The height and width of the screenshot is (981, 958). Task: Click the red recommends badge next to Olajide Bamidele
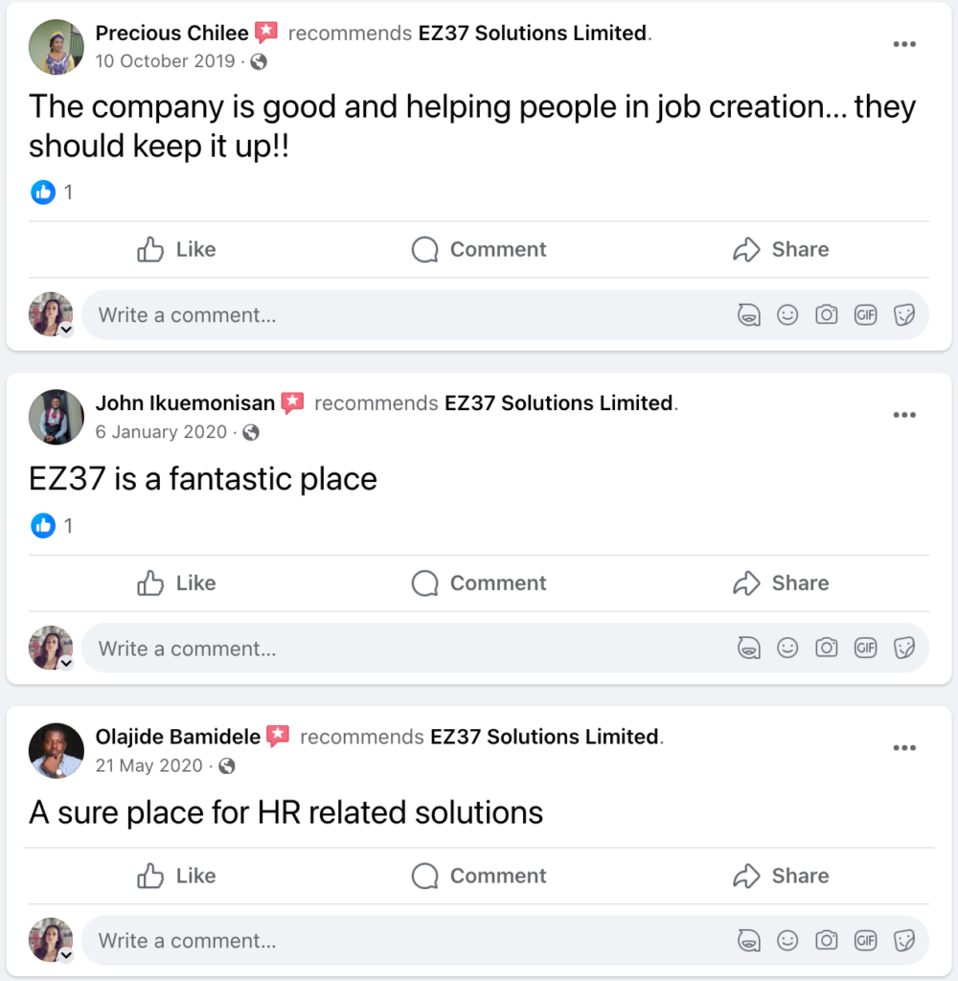tap(278, 736)
